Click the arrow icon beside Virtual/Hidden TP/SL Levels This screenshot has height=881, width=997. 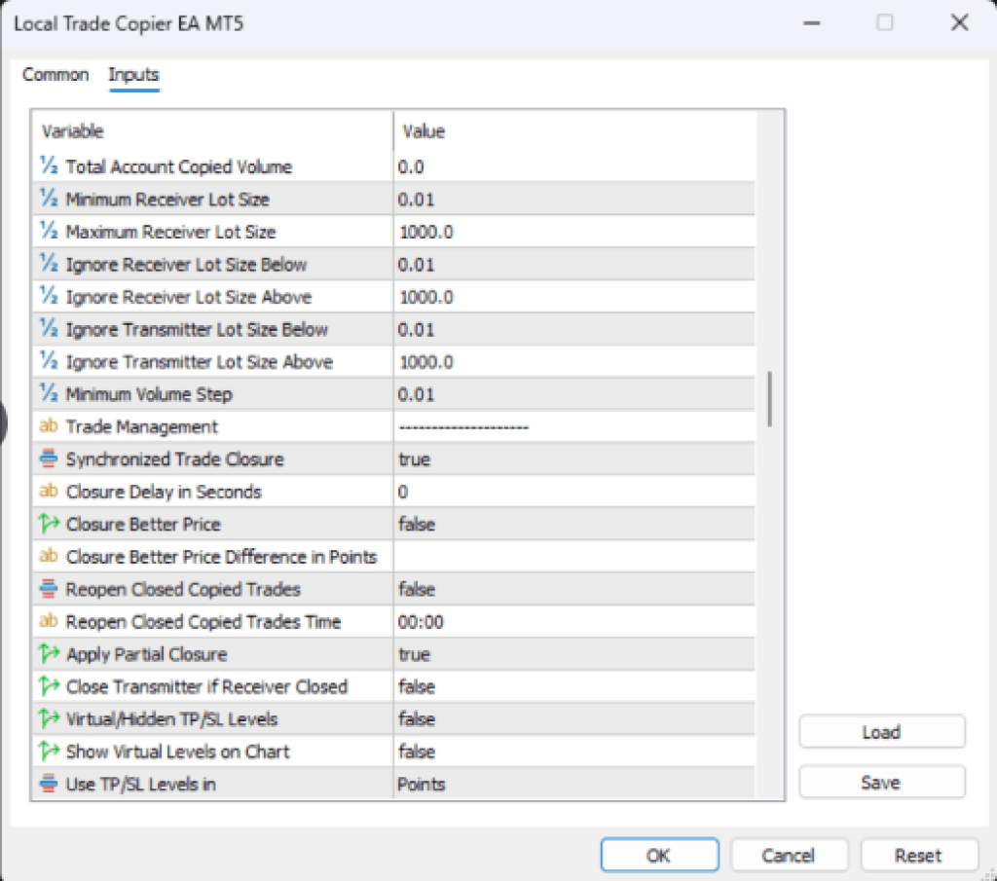coord(49,718)
